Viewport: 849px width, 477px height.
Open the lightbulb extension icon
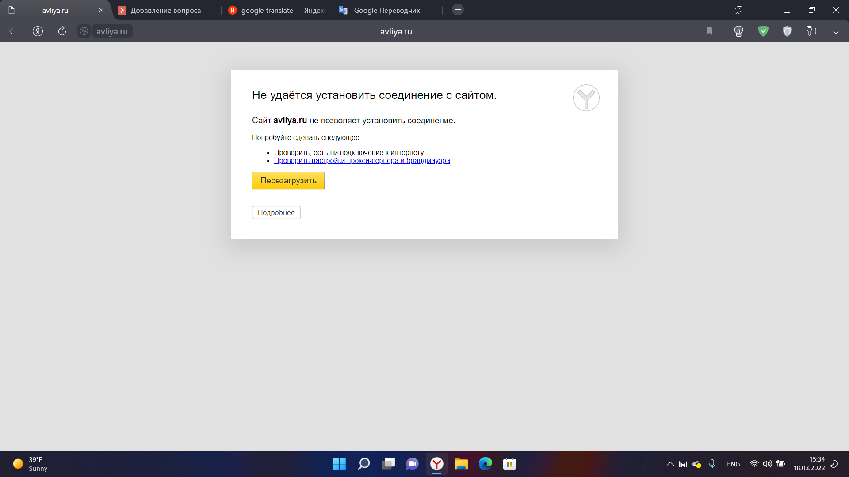pos(738,31)
